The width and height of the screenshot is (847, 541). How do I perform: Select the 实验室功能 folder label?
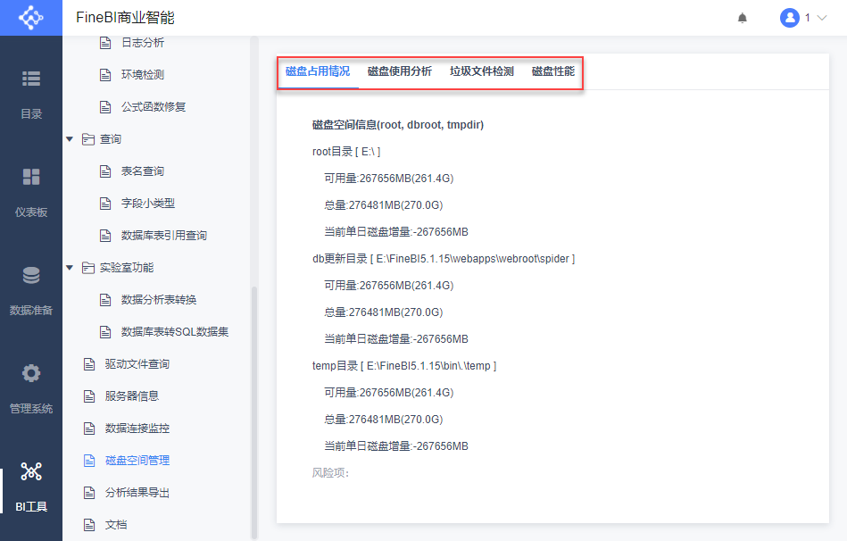pos(127,268)
